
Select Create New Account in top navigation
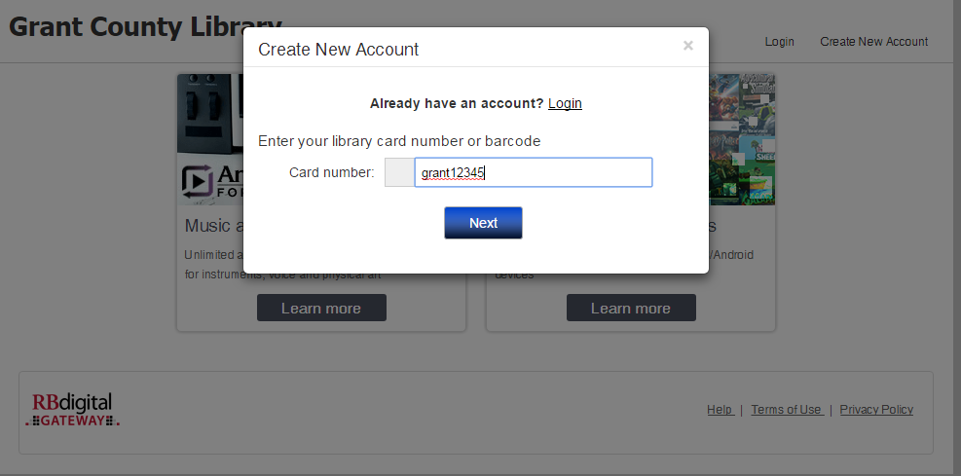click(x=874, y=42)
